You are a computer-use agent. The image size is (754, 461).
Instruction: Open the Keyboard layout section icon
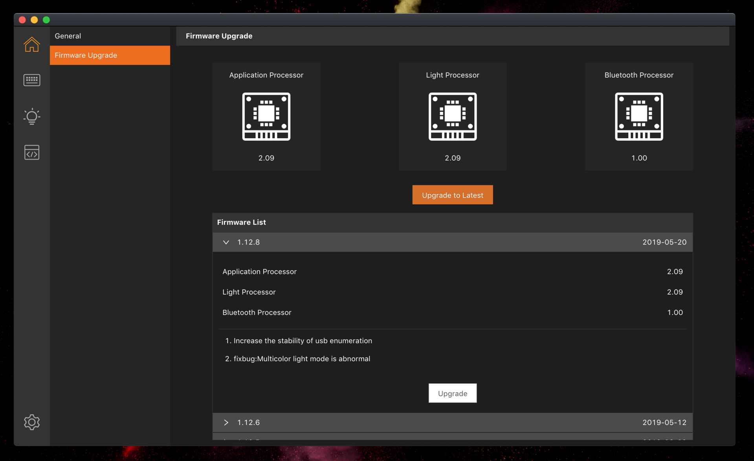(x=32, y=80)
